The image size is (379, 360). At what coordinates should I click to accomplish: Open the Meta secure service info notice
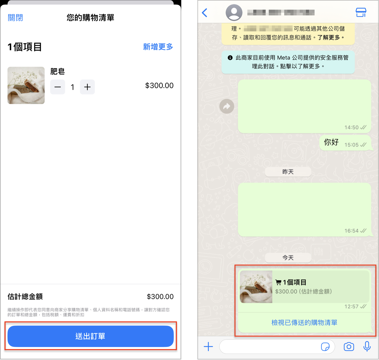pos(288,62)
